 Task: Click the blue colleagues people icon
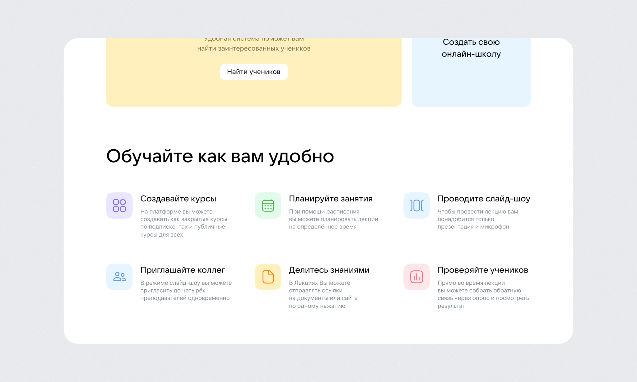tap(119, 277)
